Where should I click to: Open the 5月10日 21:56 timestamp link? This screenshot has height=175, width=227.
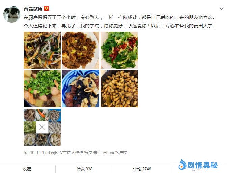point(37,152)
